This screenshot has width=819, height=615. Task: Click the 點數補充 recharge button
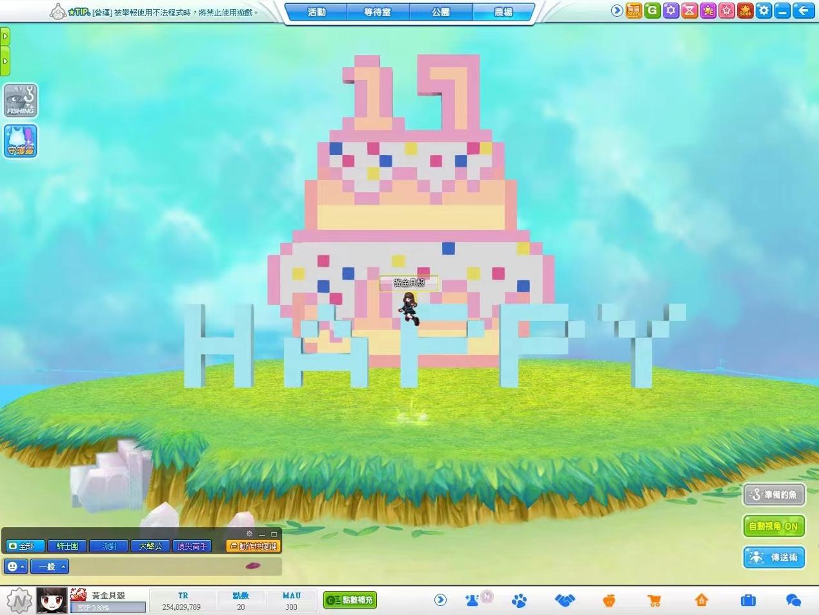[350, 600]
